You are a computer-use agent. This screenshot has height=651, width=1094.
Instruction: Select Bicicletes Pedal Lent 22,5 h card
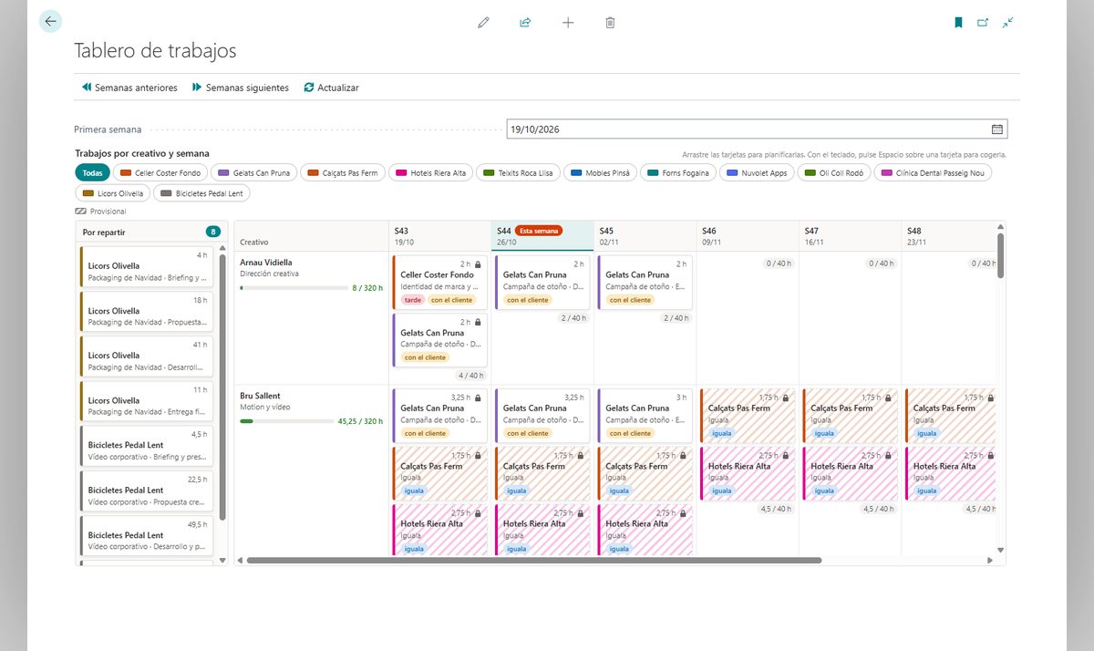point(146,491)
